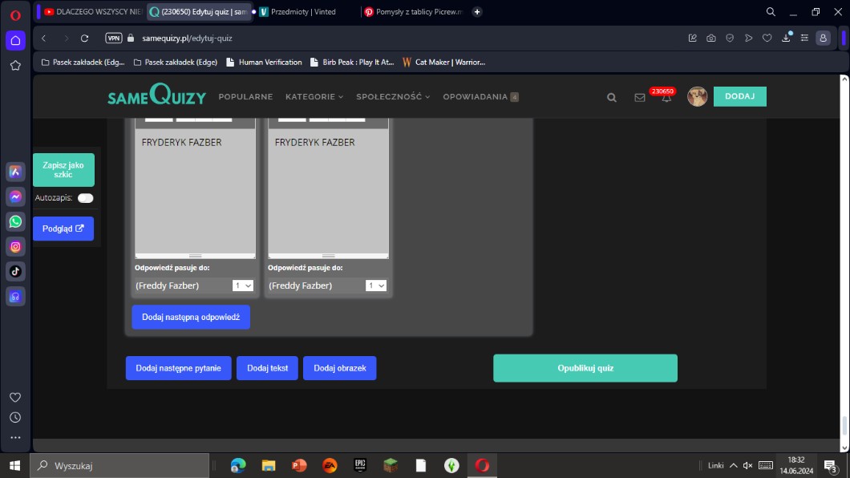Toggle the Autozapis switch

click(85, 198)
